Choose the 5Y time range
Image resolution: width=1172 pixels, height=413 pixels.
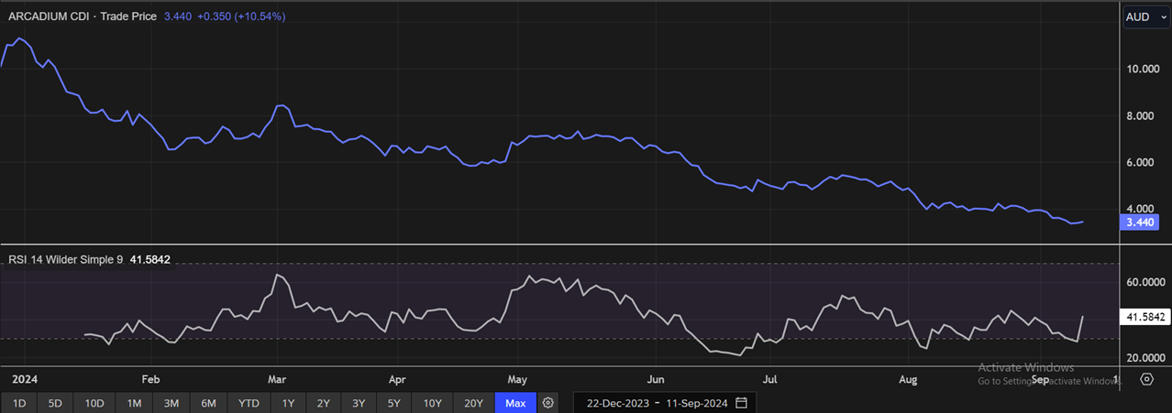(x=394, y=403)
